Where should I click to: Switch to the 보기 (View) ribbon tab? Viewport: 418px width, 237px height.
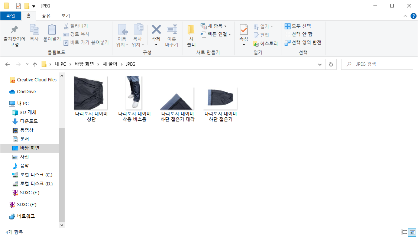point(65,16)
